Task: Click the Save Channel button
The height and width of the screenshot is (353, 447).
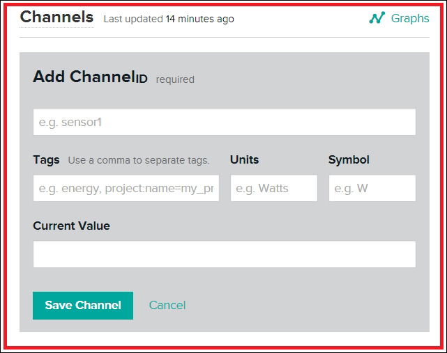Action: pos(83,306)
